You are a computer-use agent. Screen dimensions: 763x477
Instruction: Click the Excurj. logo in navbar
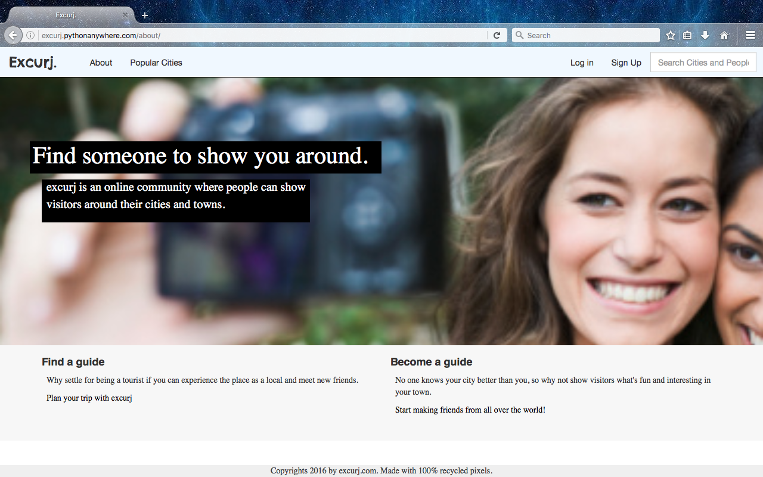33,63
